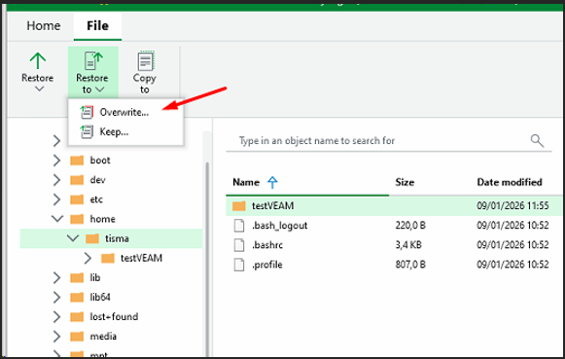Click the .bashrc file icon
Image resolution: width=565 pixels, height=359 pixels.
[x=239, y=245]
